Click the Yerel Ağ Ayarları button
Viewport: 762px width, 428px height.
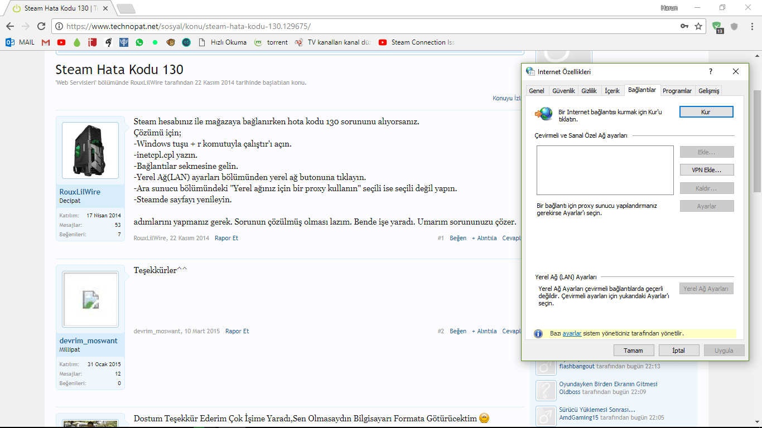tap(706, 289)
